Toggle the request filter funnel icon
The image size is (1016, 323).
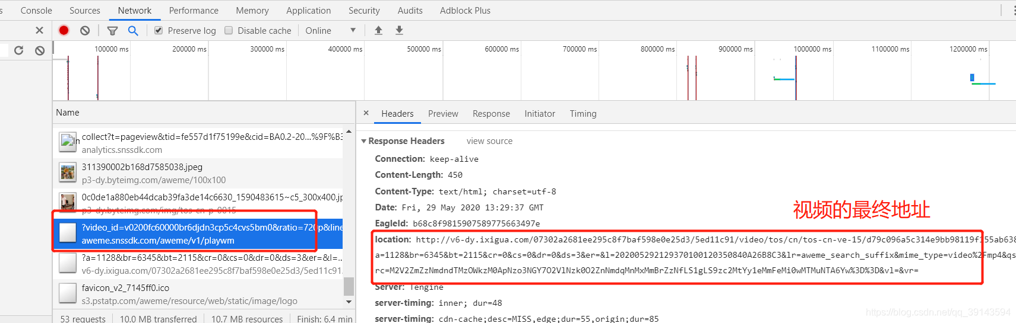click(x=112, y=31)
